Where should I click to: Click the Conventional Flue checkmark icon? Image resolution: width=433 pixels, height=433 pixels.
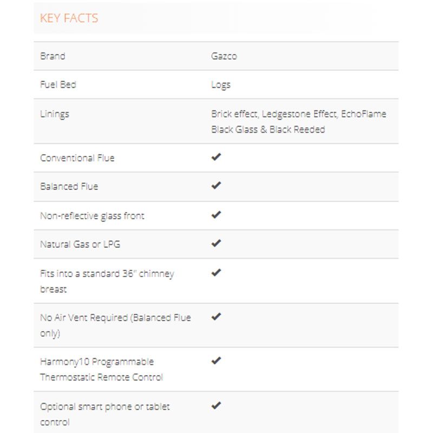216,158
